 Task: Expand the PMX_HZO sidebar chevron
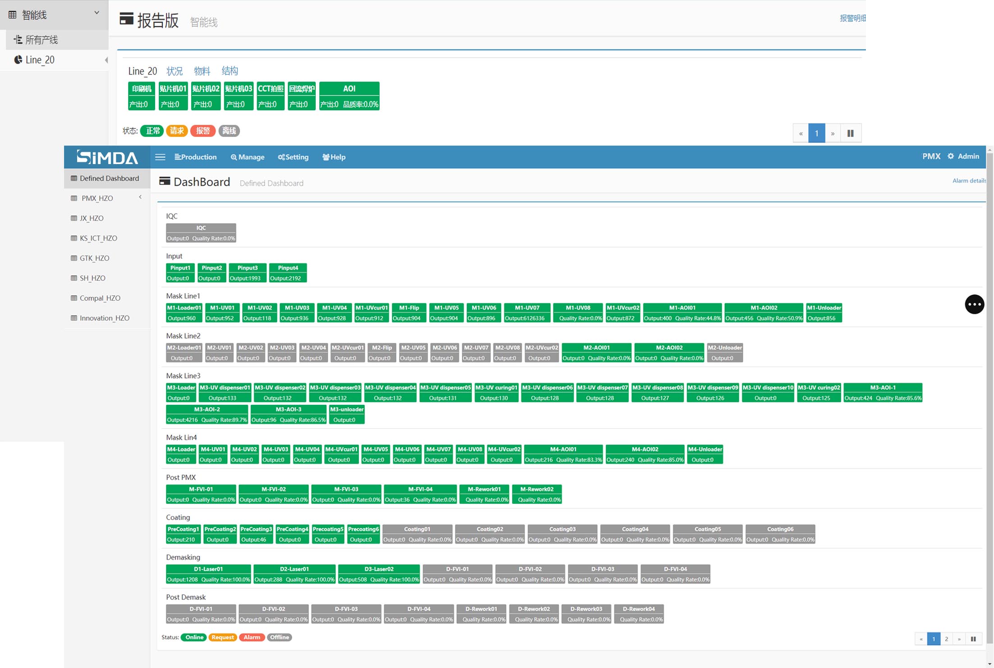tap(140, 197)
